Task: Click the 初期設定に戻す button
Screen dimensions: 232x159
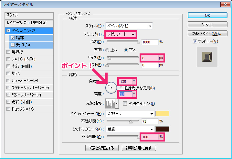Action: point(139,148)
